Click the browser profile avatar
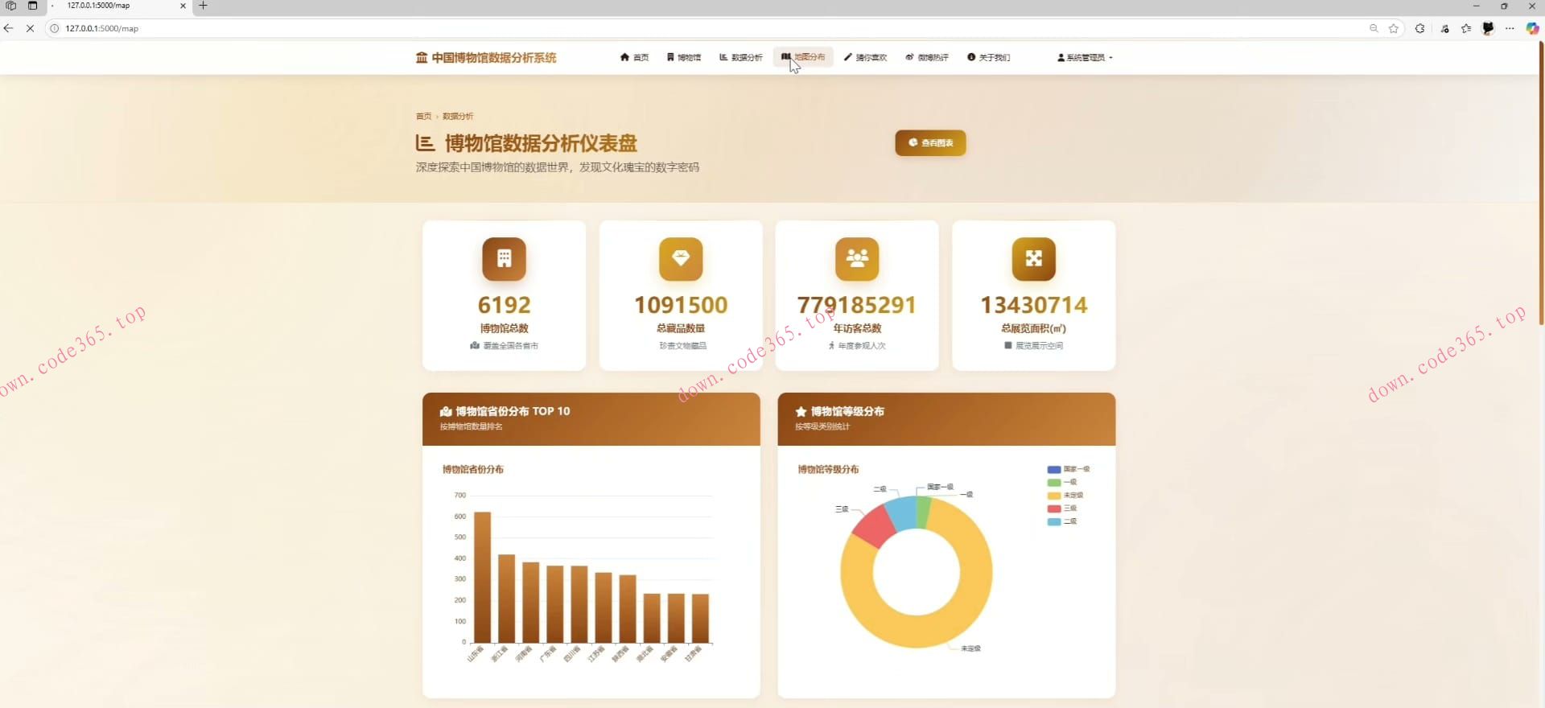 pyautogui.click(x=1488, y=28)
